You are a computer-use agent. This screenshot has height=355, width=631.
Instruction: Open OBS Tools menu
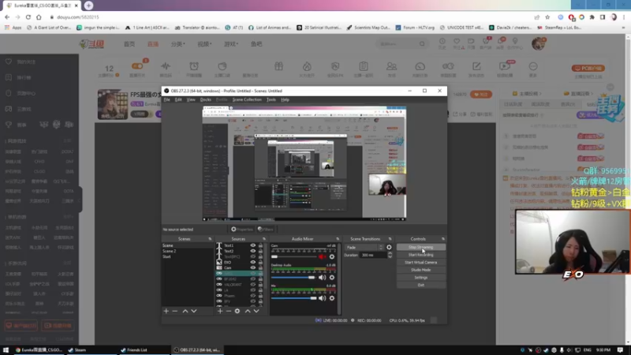(271, 99)
